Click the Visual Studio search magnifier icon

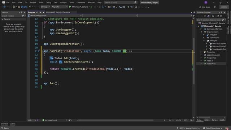click(135, 3)
